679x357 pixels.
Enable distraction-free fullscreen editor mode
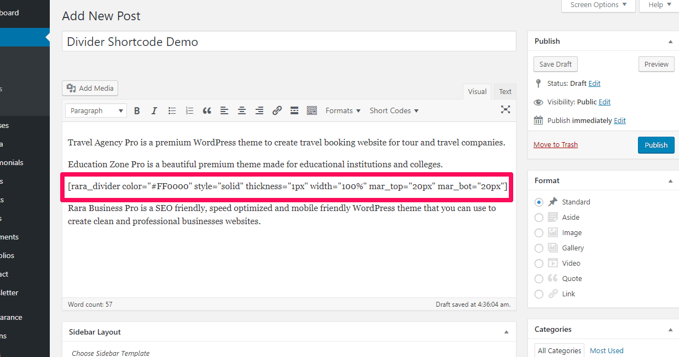coord(506,110)
